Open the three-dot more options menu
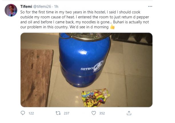Image resolution: width=175 pixels, height=123 pixels. pos(150,6)
